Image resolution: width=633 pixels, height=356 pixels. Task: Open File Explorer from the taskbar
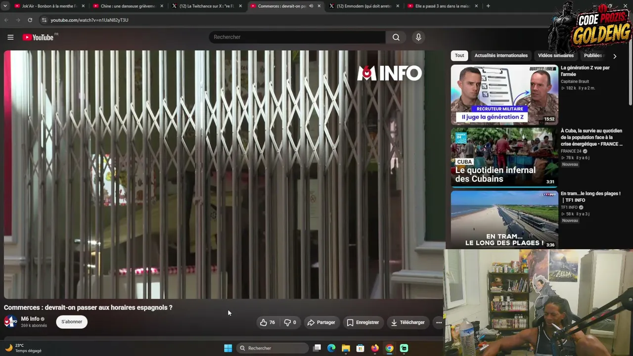[346, 348]
